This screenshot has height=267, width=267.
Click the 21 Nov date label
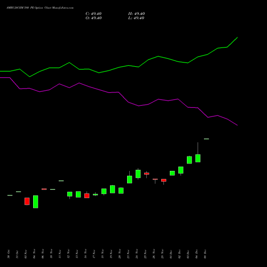click(128, 254)
